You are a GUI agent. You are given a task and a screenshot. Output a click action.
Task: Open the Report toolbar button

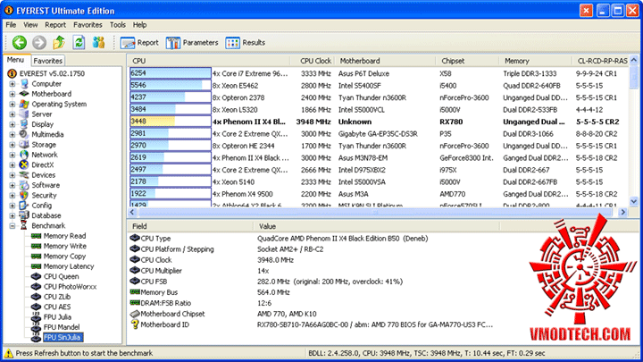(139, 43)
